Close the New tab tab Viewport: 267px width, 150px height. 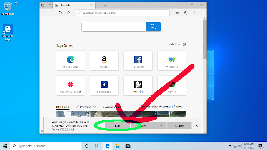[x=91, y=5]
